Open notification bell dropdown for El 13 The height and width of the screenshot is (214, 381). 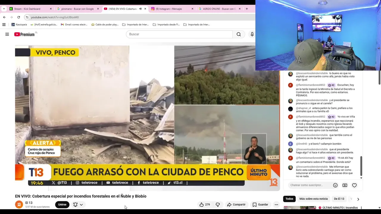tap(78, 204)
